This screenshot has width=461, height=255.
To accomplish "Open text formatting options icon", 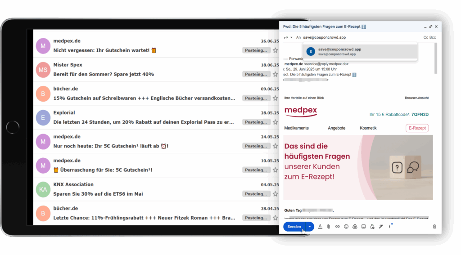I will (320, 227).
